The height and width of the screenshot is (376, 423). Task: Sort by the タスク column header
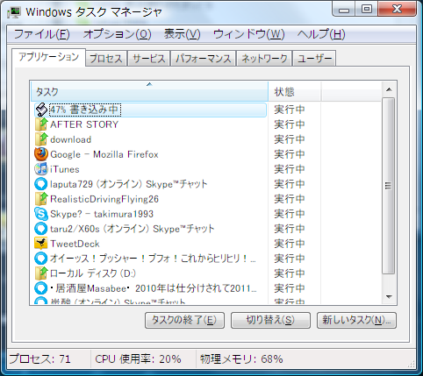[x=149, y=91]
